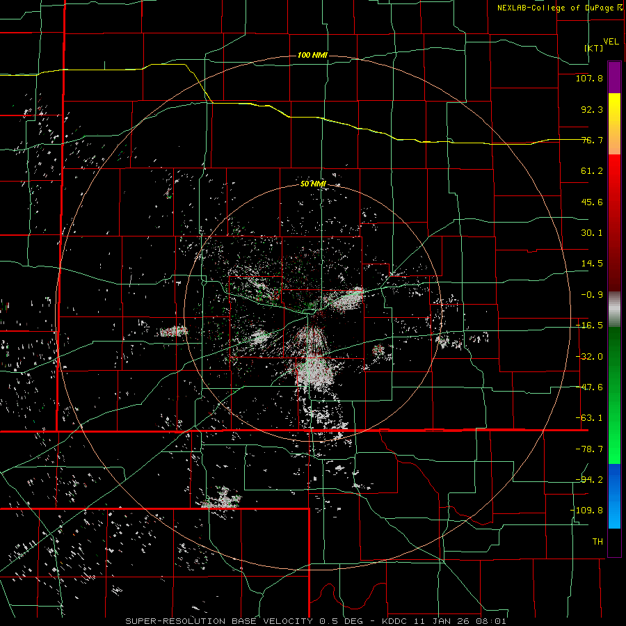626x626 pixels.
Task: Click the [KT] units label
Action: coord(594,48)
